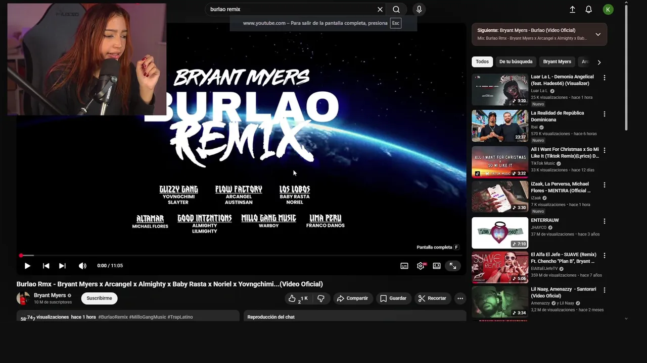Seek on the video progress bar

pyautogui.click(x=242, y=256)
